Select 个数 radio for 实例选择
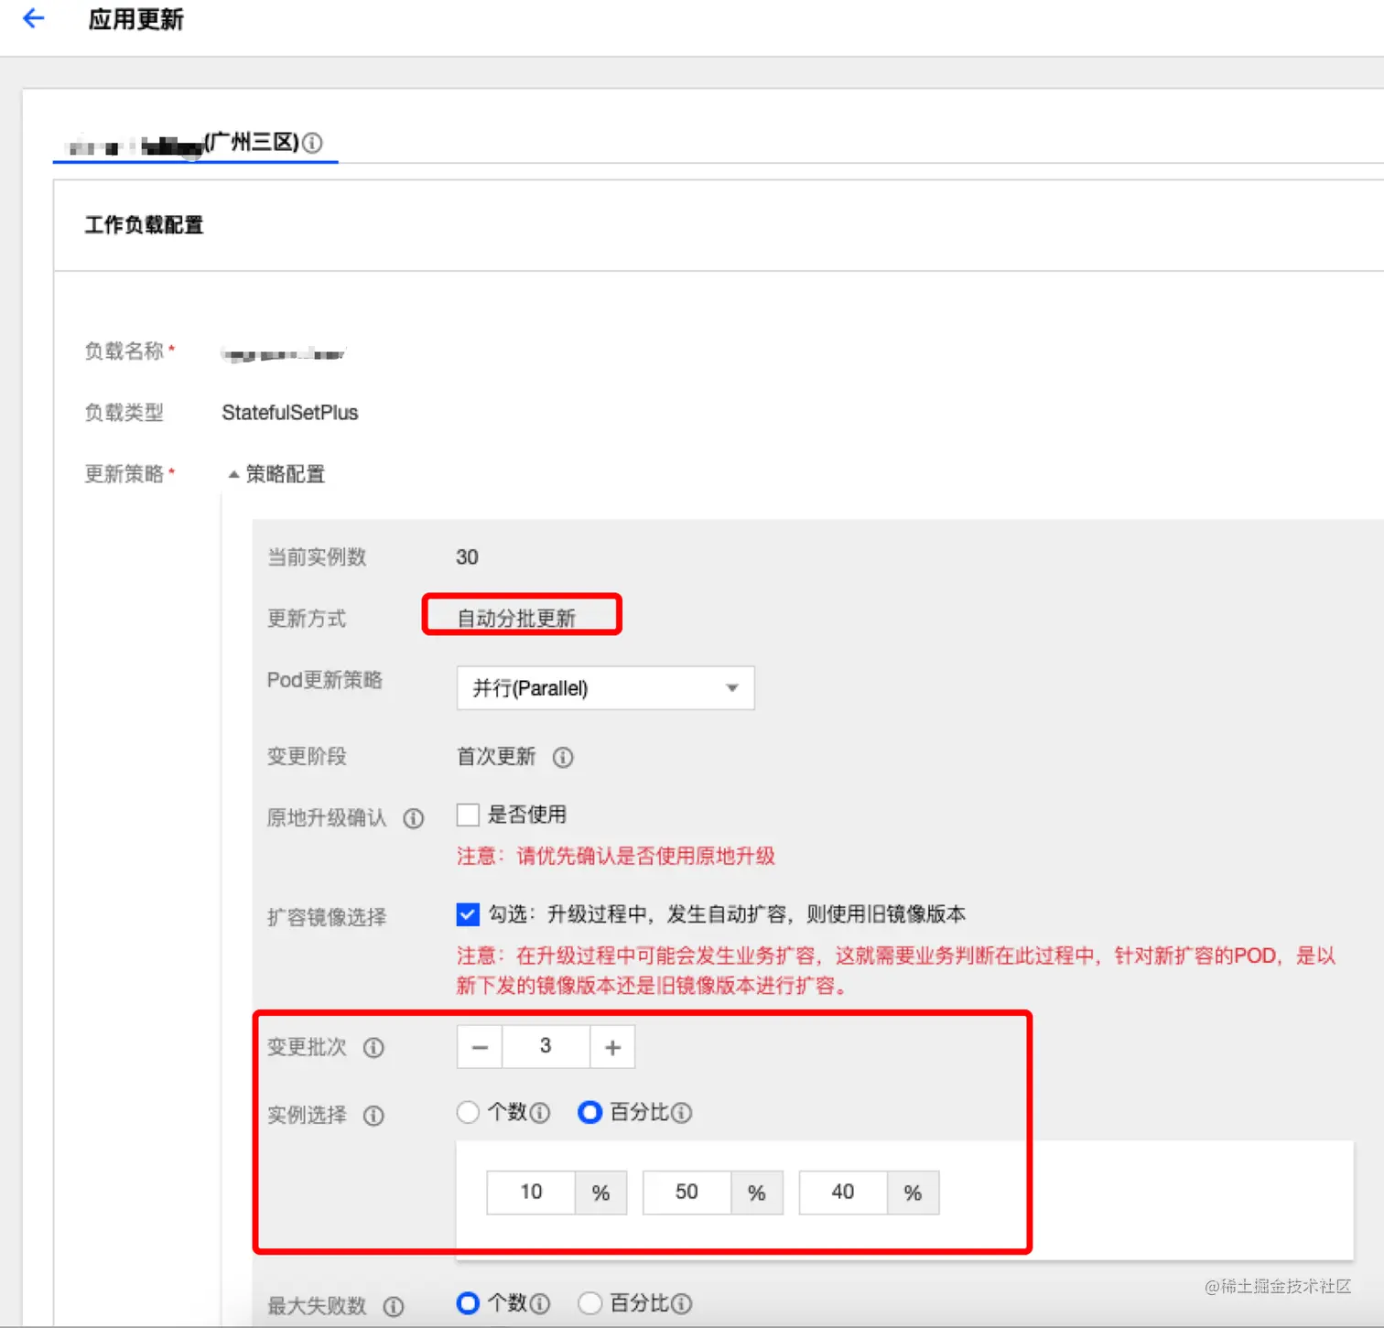This screenshot has height=1328, width=1384. (x=468, y=1112)
